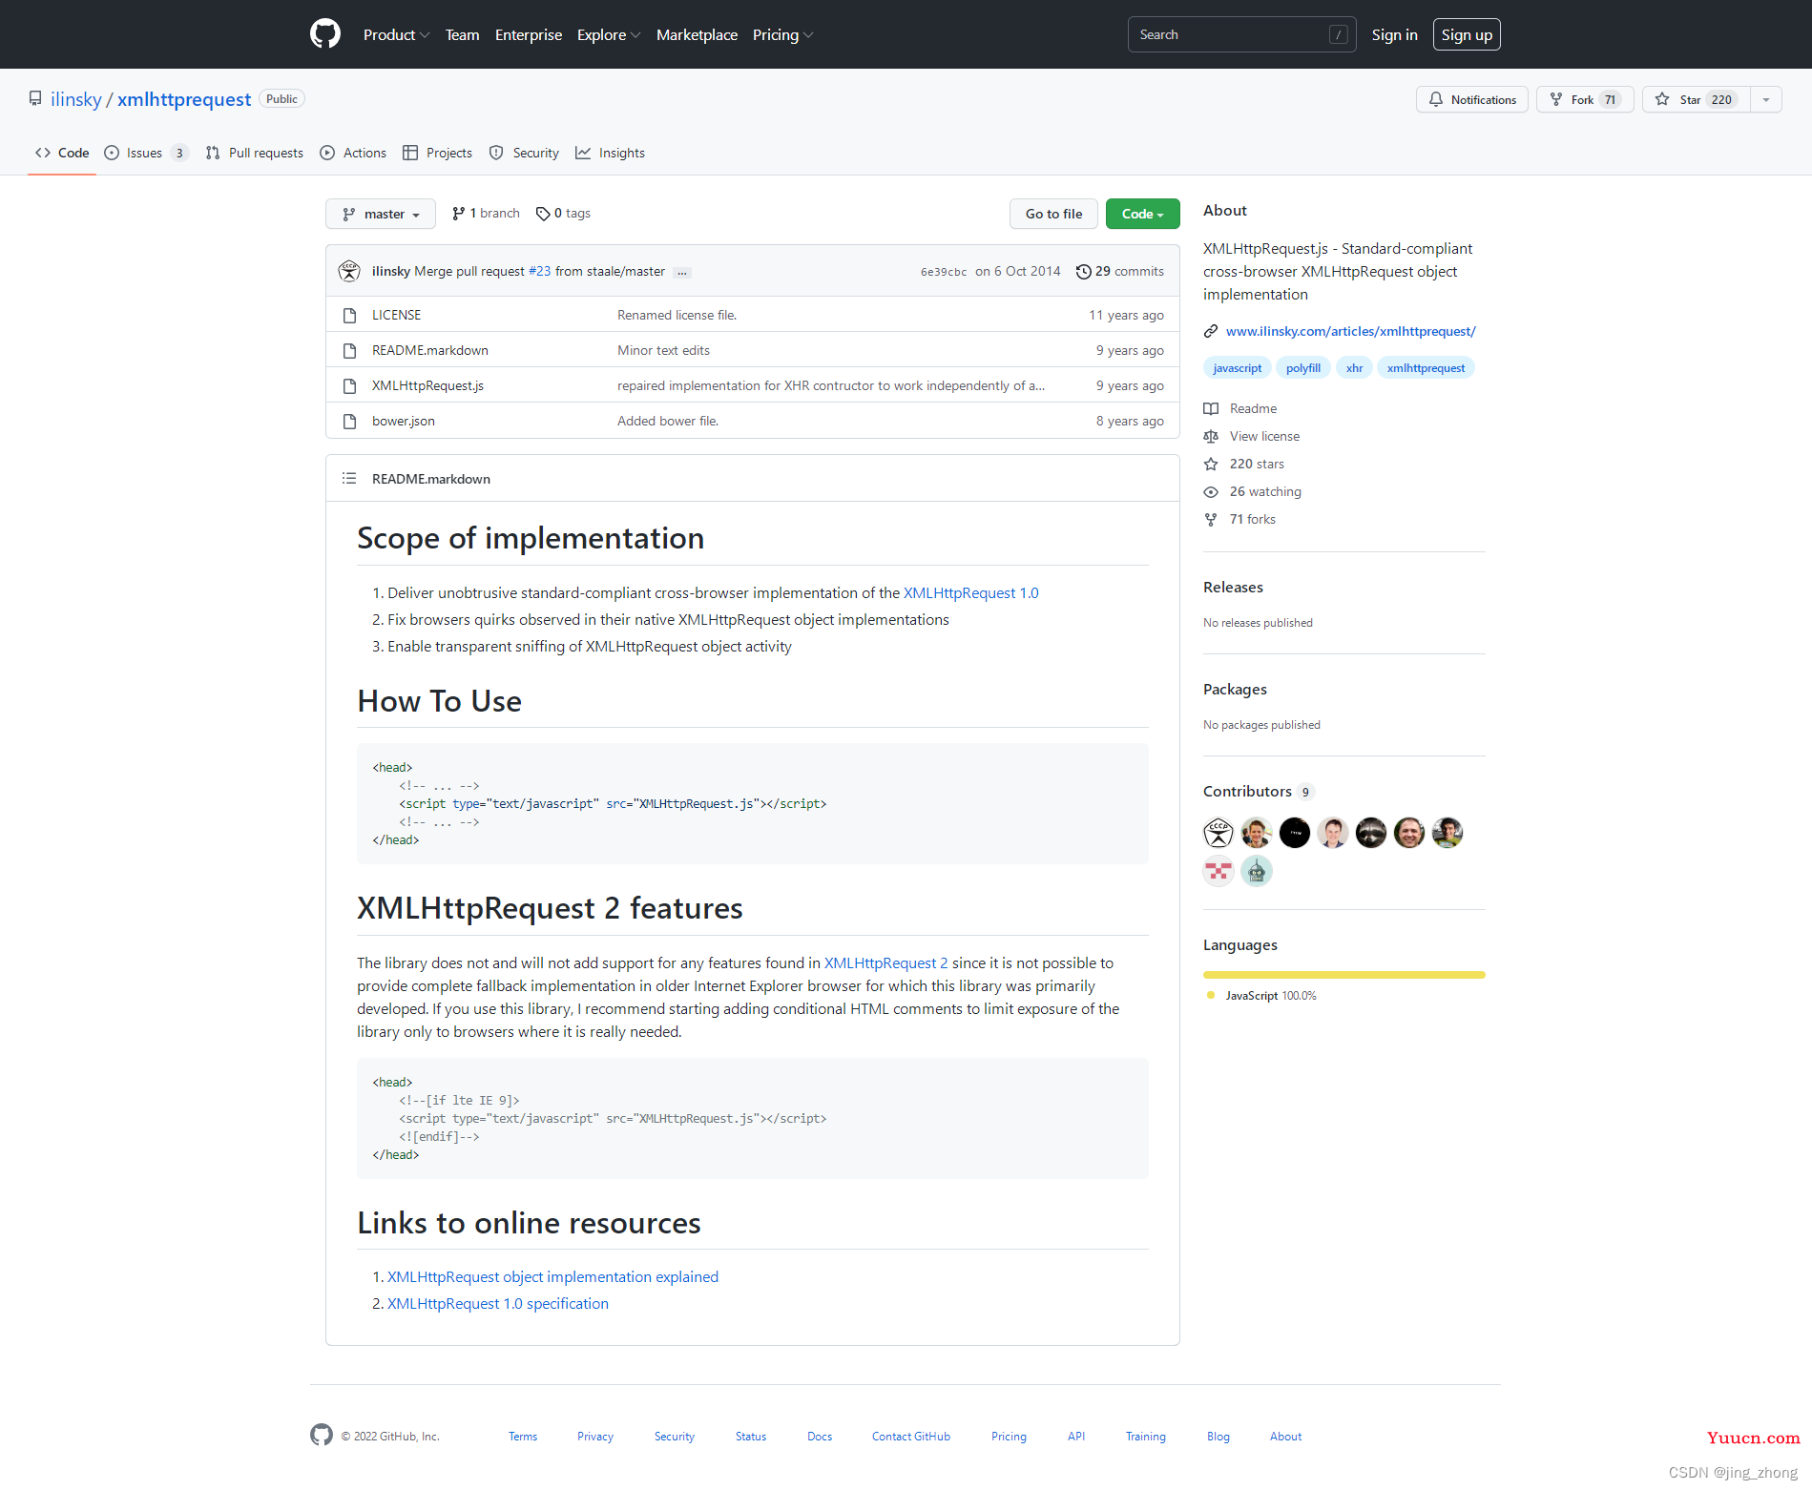Image resolution: width=1812 pixels, height=1490 pixels.
Task: Select the Code tab
Action: coord(62,153)
